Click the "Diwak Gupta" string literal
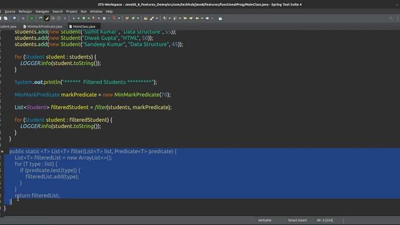The height and width of the screenshot is (225, 400). (101, 38)
